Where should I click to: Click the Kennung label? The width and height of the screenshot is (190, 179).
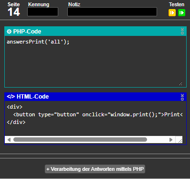[x=39, y=4]
